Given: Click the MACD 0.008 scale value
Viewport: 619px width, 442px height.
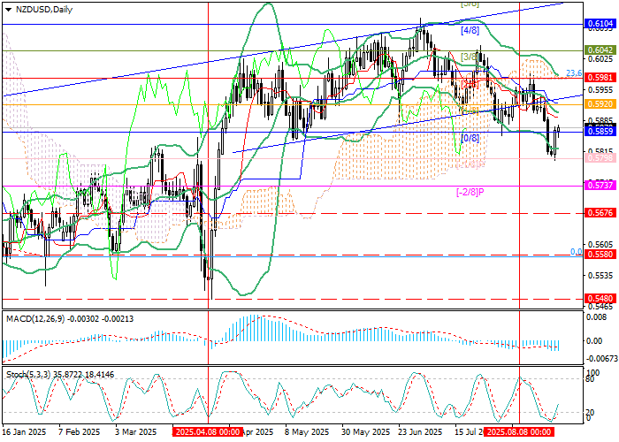Looking at the screenshot, I should click(597, 316).
